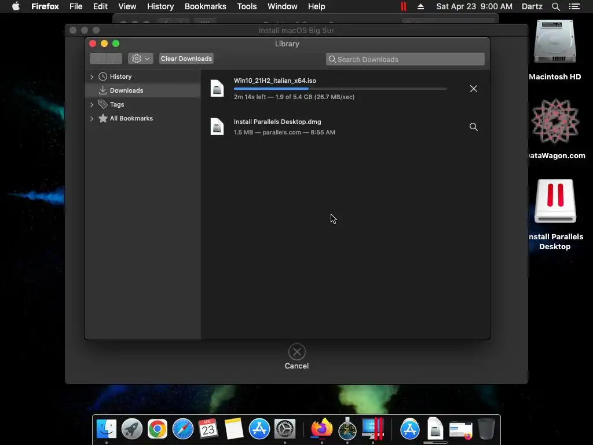Expand the Tags tree item
The image size is (593, 445).
point(91,104)
